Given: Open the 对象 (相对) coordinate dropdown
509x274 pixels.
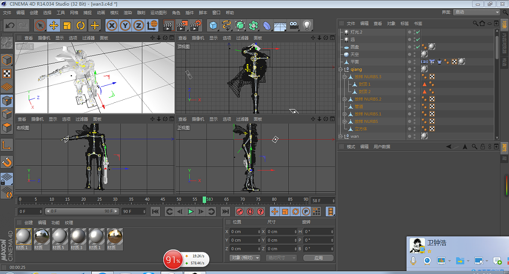Looking at the screenshot, I should [x=246, y=258].
